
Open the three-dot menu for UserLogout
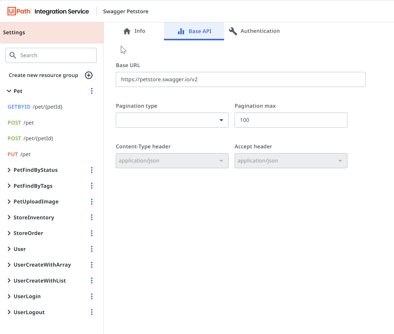(92, 312)
